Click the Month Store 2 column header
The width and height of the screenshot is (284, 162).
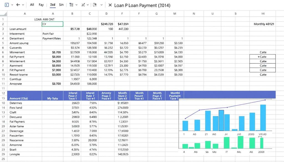[x=122, y=96]
